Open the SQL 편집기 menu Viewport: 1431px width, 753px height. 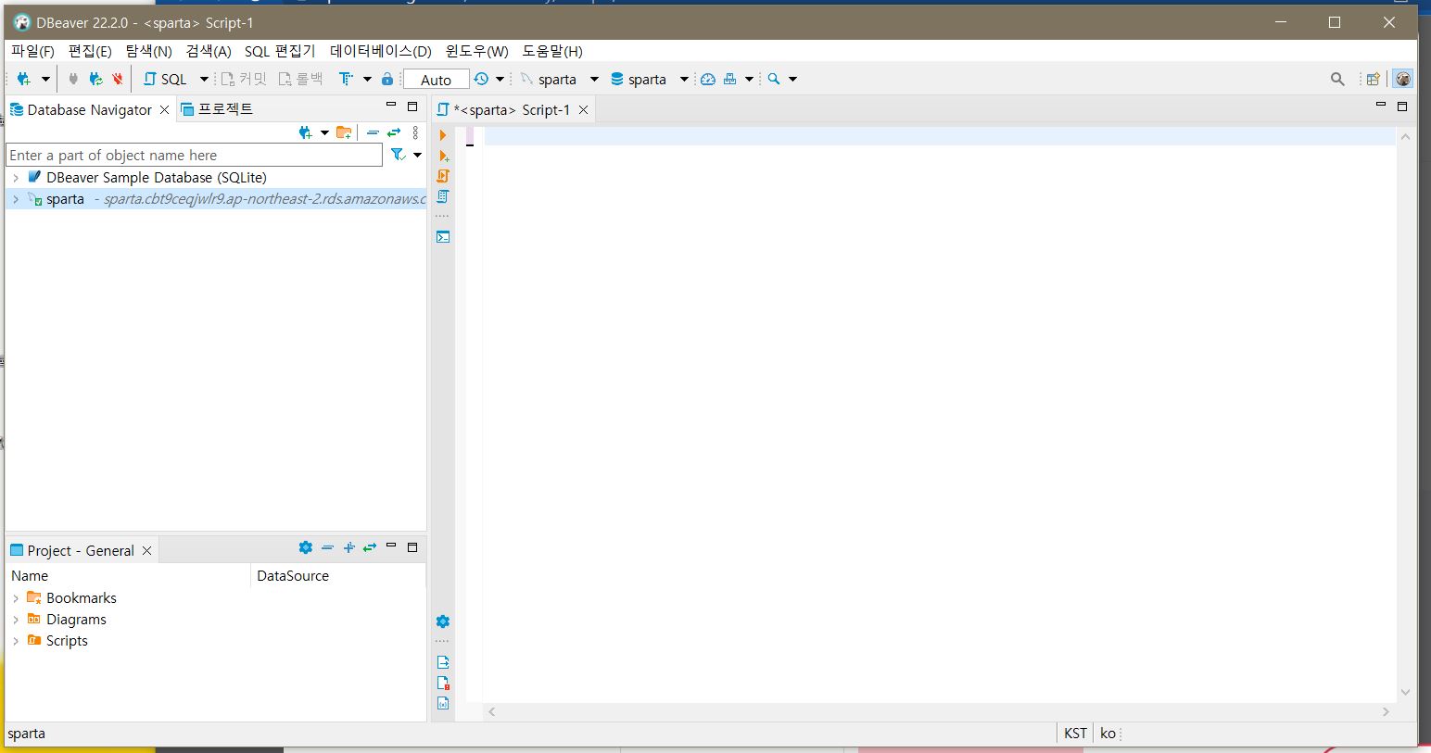pyautogui.click(x=280, y=51)
